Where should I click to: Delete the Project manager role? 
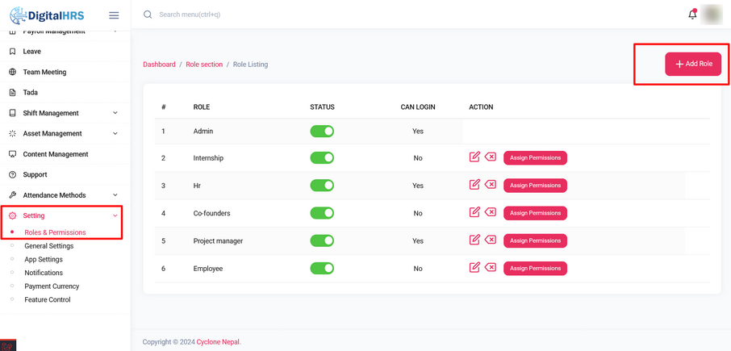491,240
